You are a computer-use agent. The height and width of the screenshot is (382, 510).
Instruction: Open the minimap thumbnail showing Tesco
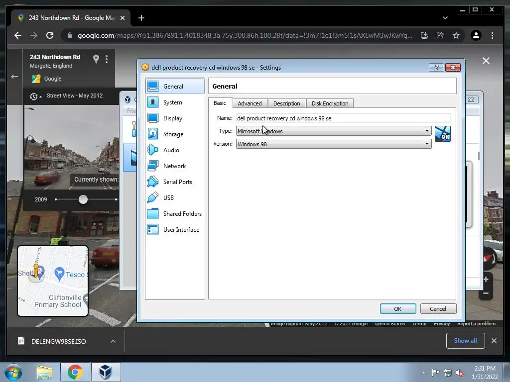click(53, 281)
